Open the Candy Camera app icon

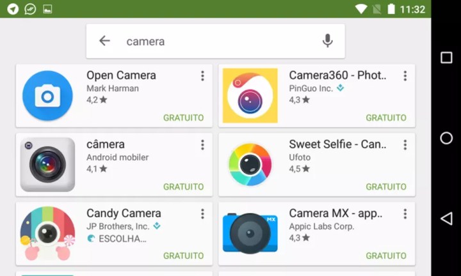[47, 233]
